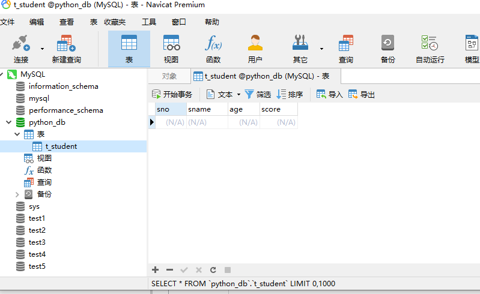The width and height of the screenshot is (480, 294).
Task: Open the 帮助 menu
Action: tap(212, 22)
